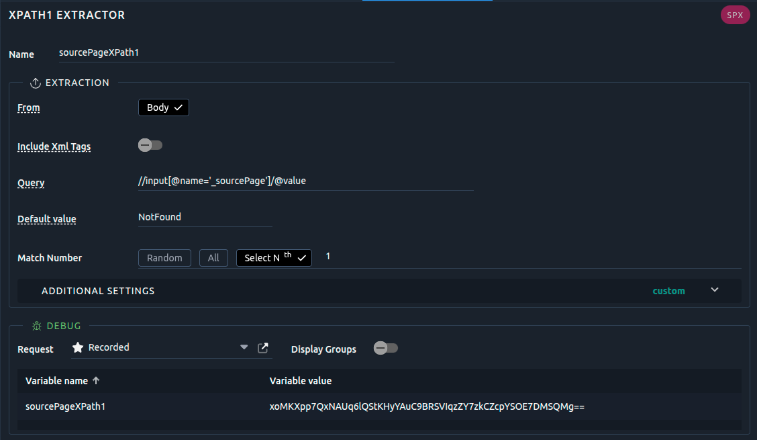Enable the Display Groups toggle
Image resolution: width=757 pixels, height=440 pixels.
coord(385,349)
